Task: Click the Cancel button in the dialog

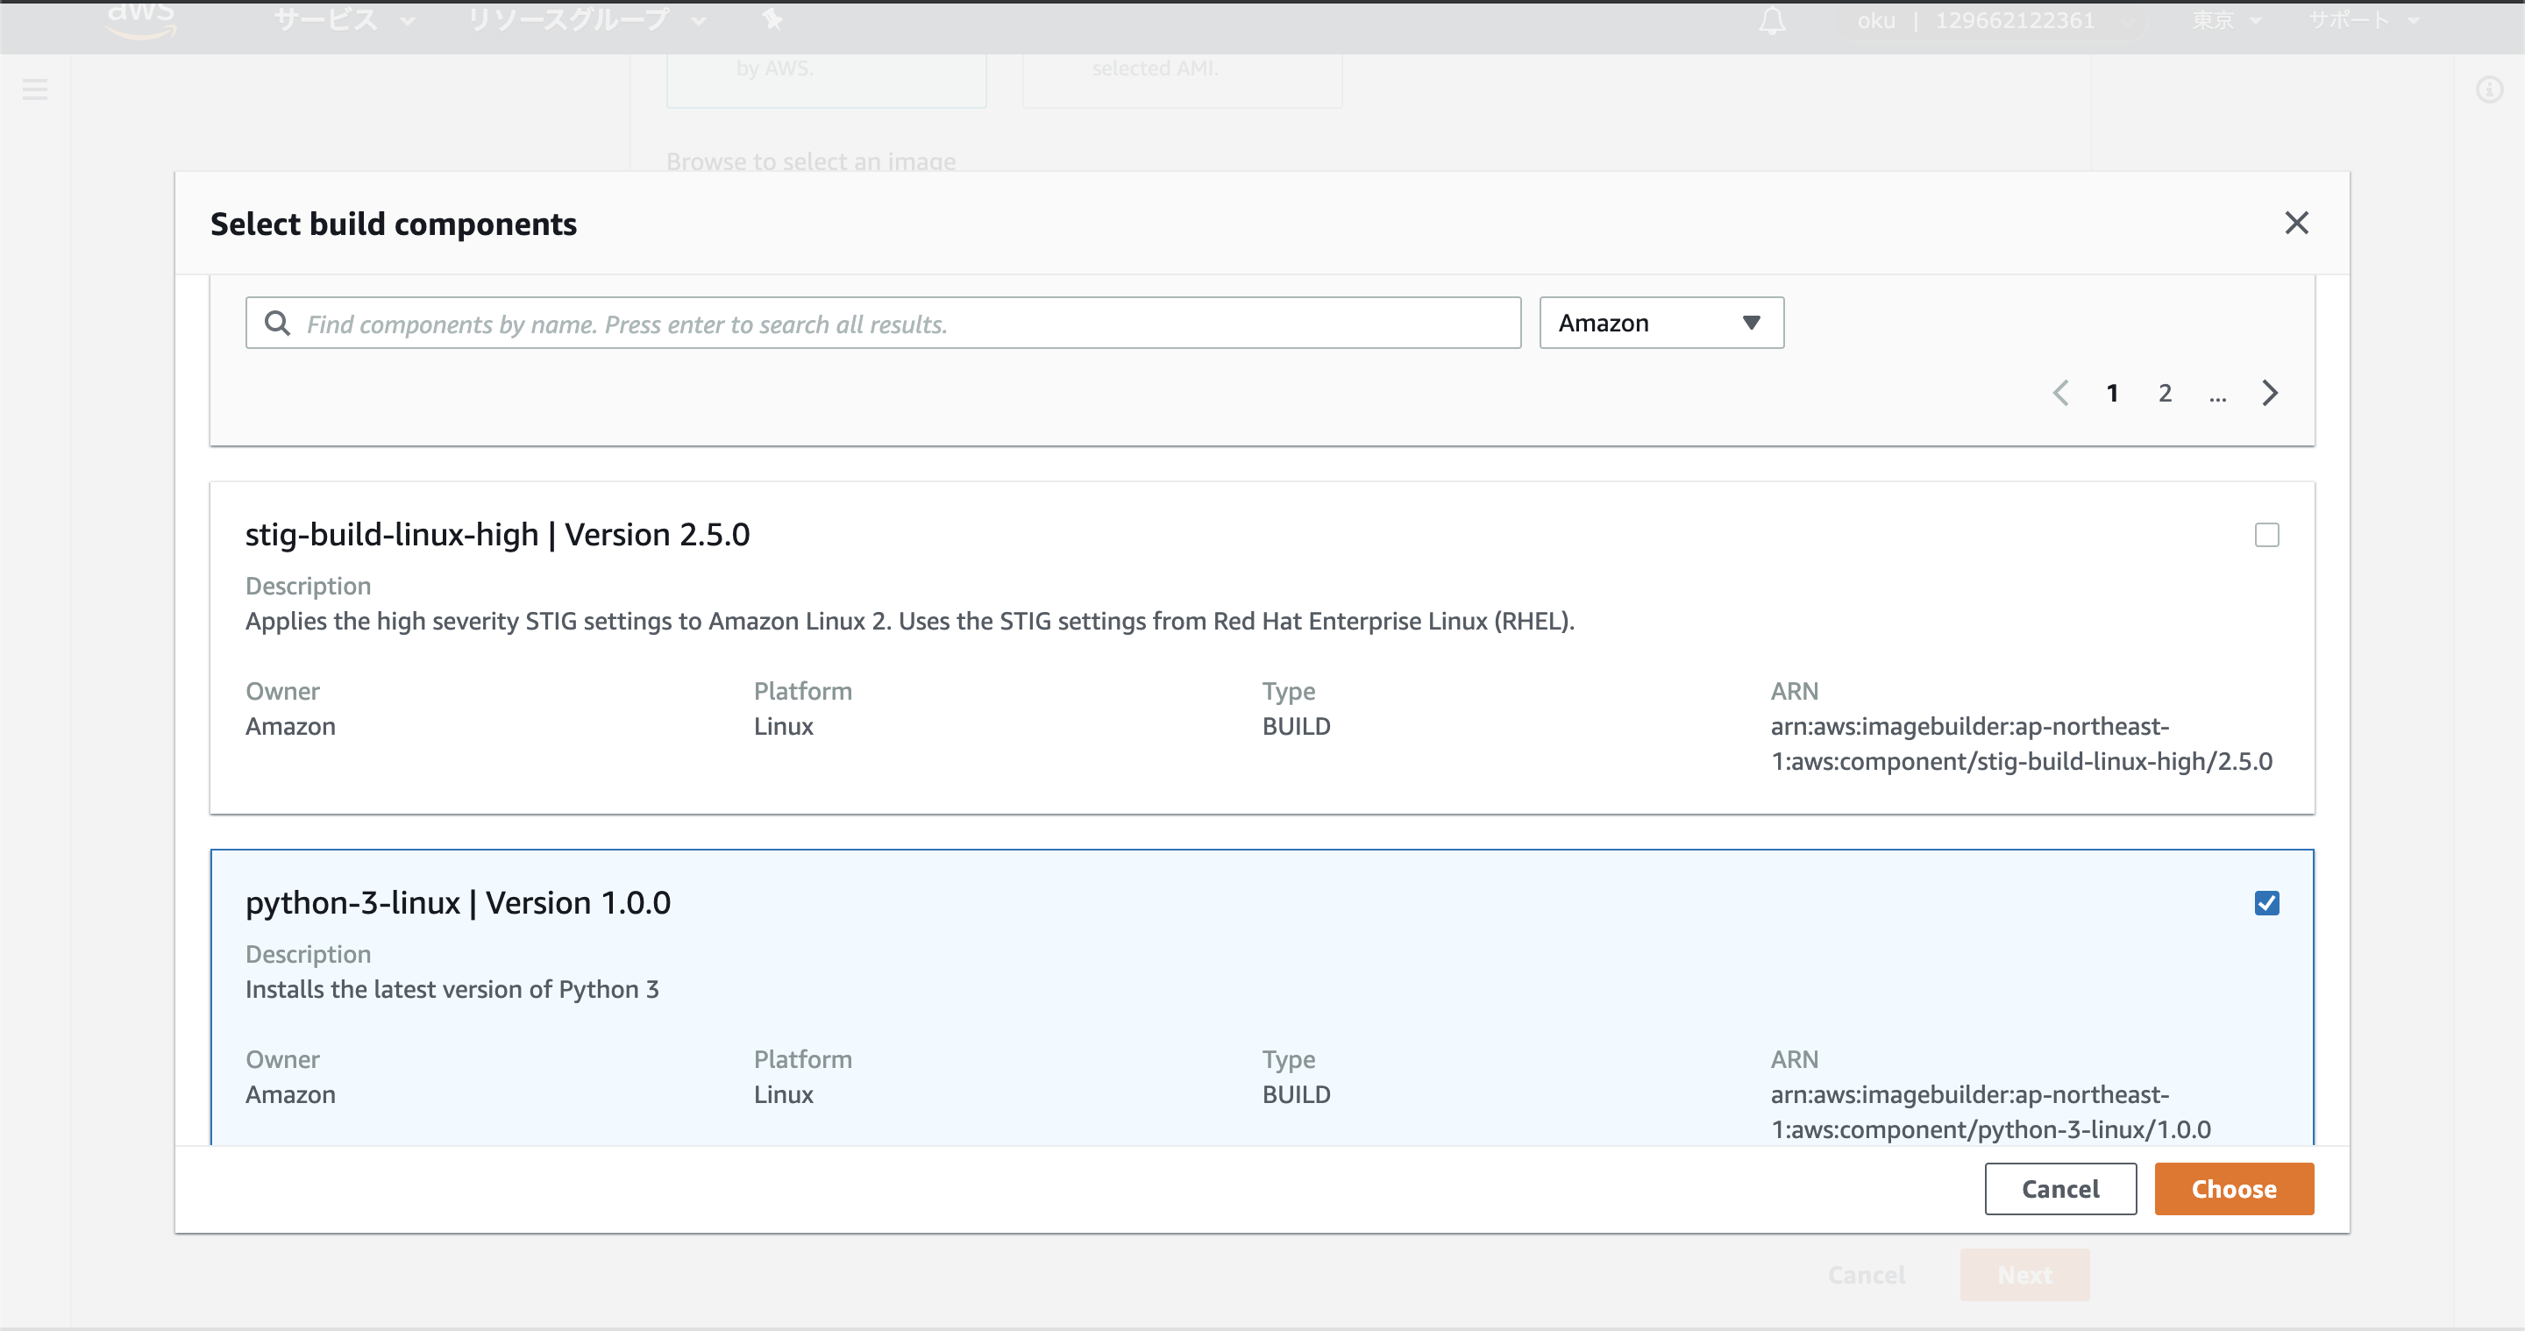Action: click(x=2060, y=1189)
